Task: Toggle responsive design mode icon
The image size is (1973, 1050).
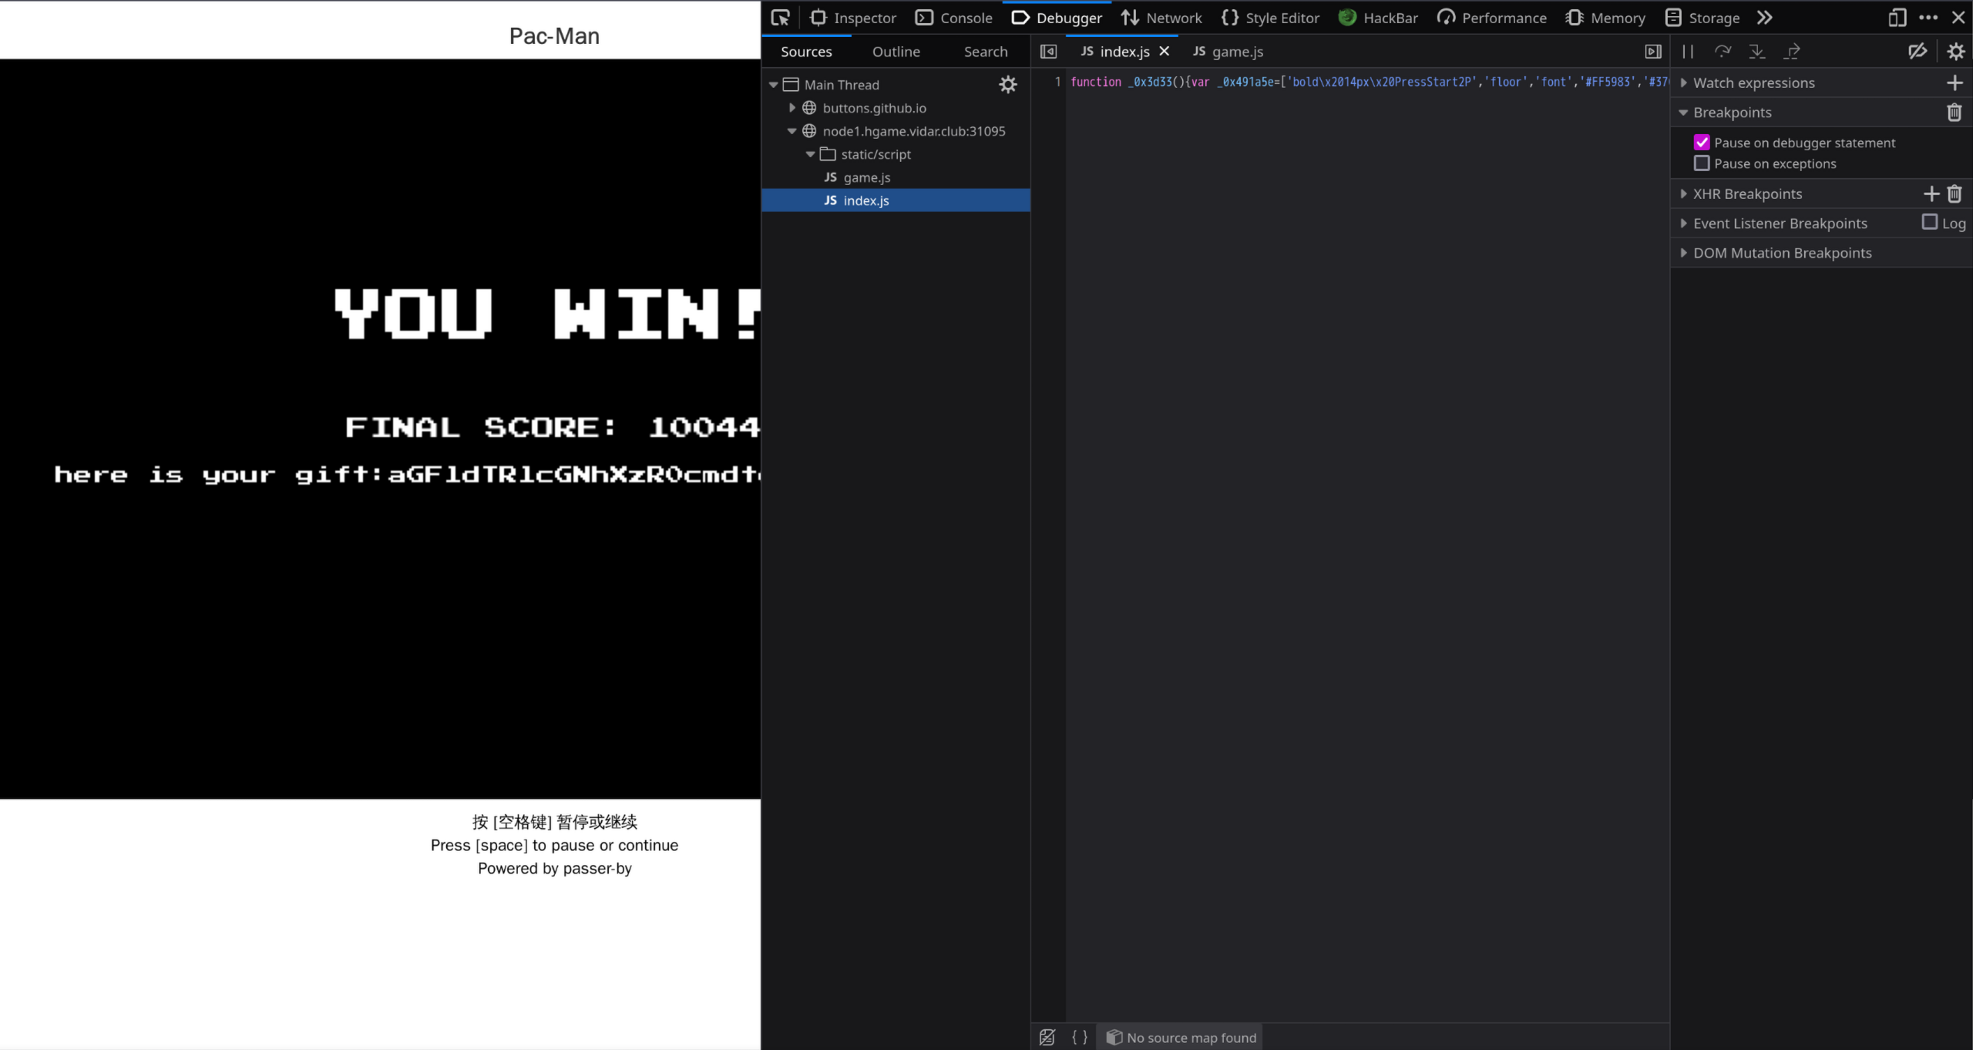Action: (1897, 18)
